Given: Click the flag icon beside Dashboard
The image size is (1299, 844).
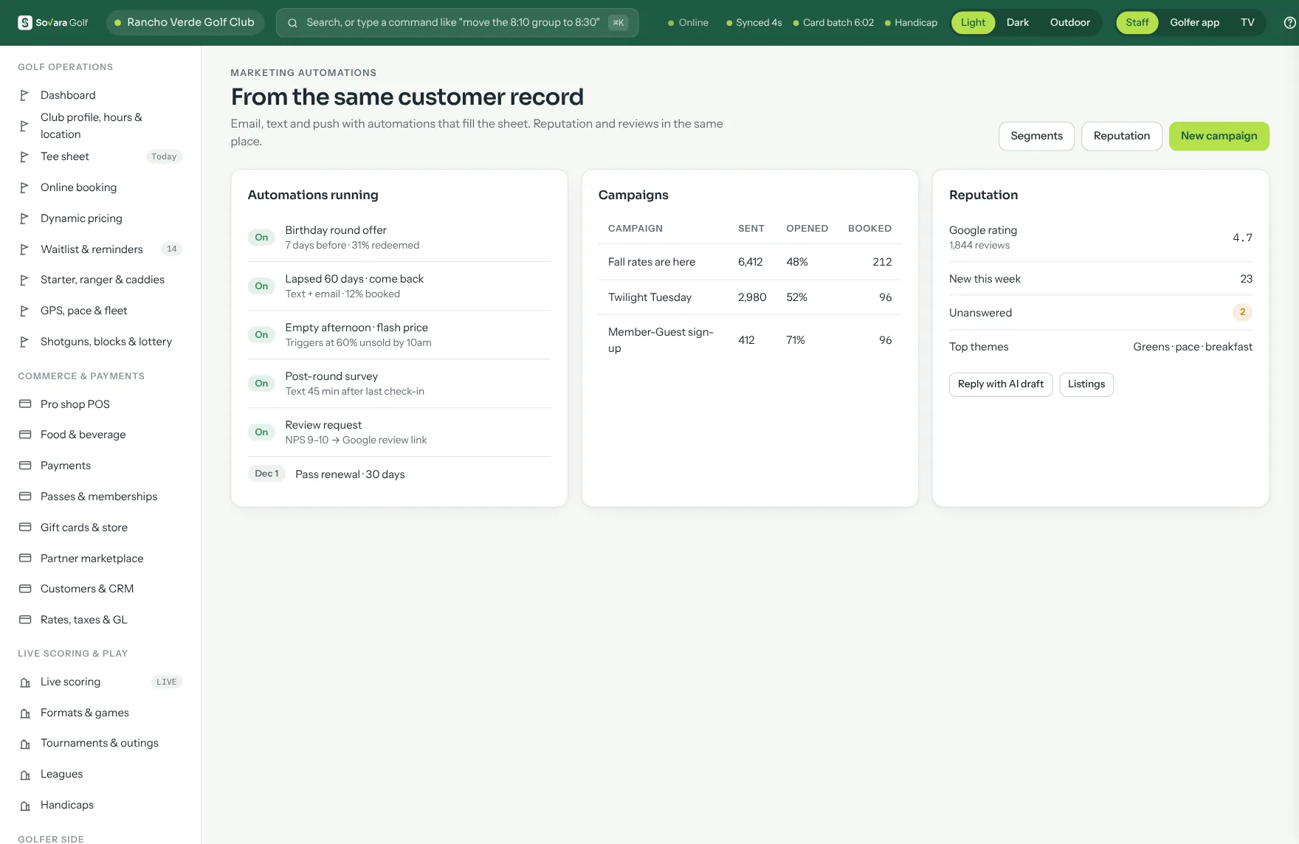Looking at the screenshot, I should click(24, 95).
